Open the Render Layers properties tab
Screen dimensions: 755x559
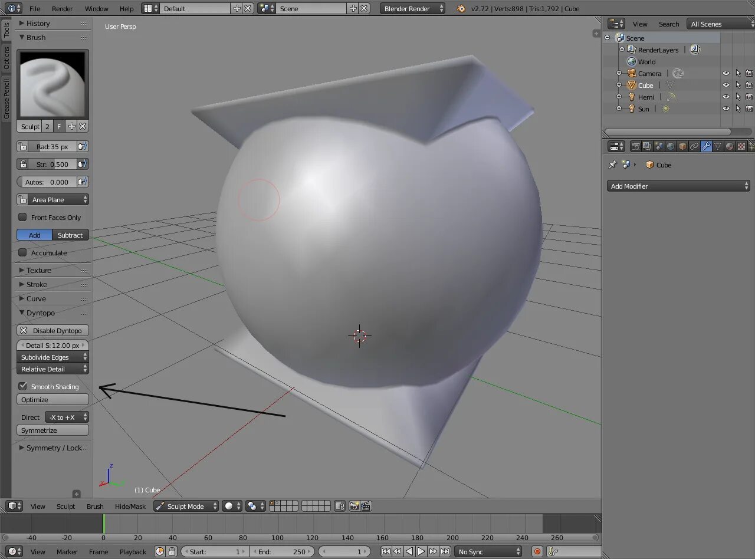[647, 146]
